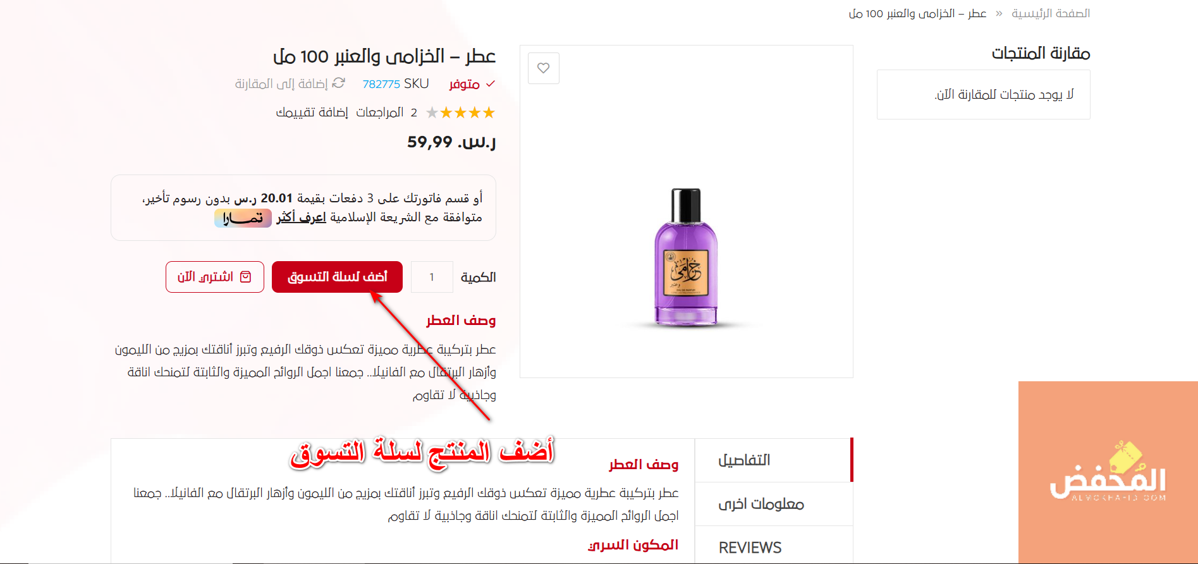Click the availability checkmark icon
Screen dimensions: 1198x564
pos(490,83)
